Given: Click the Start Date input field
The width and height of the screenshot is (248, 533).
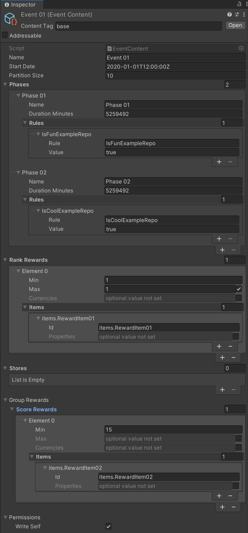Looking at the screenshot, I should point(175,66).
